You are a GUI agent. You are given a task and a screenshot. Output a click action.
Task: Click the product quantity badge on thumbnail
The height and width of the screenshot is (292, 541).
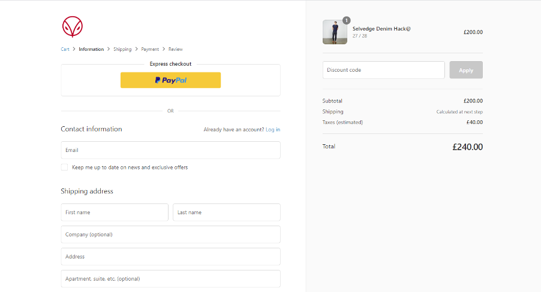tap(346, 20)
